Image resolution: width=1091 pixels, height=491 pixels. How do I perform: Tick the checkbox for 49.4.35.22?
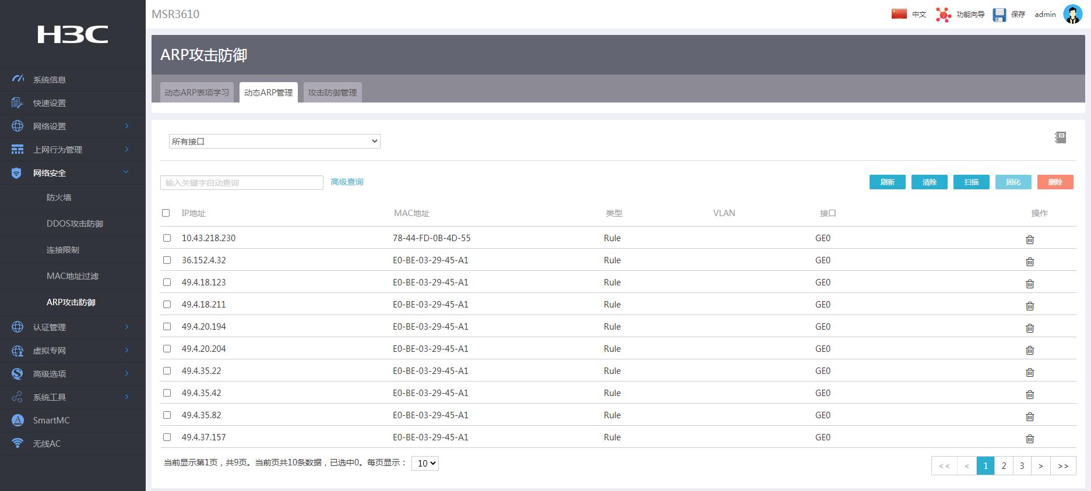click(167, 370)
